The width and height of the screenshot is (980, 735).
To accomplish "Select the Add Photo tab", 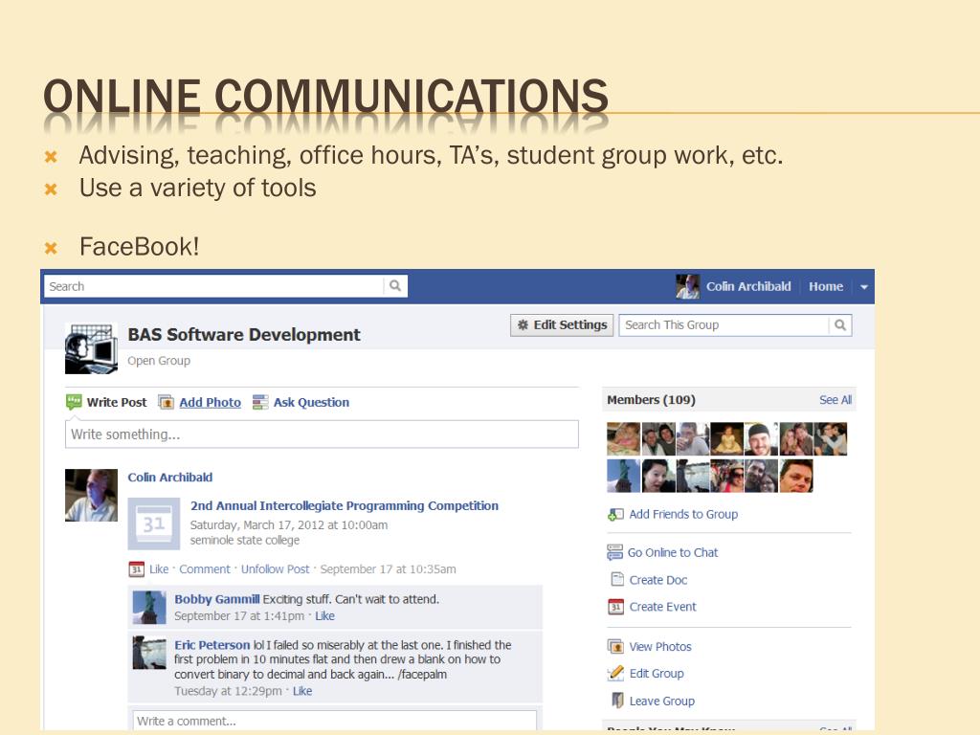I will 210,403.
